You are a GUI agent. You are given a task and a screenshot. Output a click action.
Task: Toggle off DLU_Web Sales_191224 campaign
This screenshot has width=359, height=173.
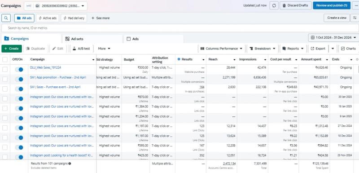(x=19, y=69)
